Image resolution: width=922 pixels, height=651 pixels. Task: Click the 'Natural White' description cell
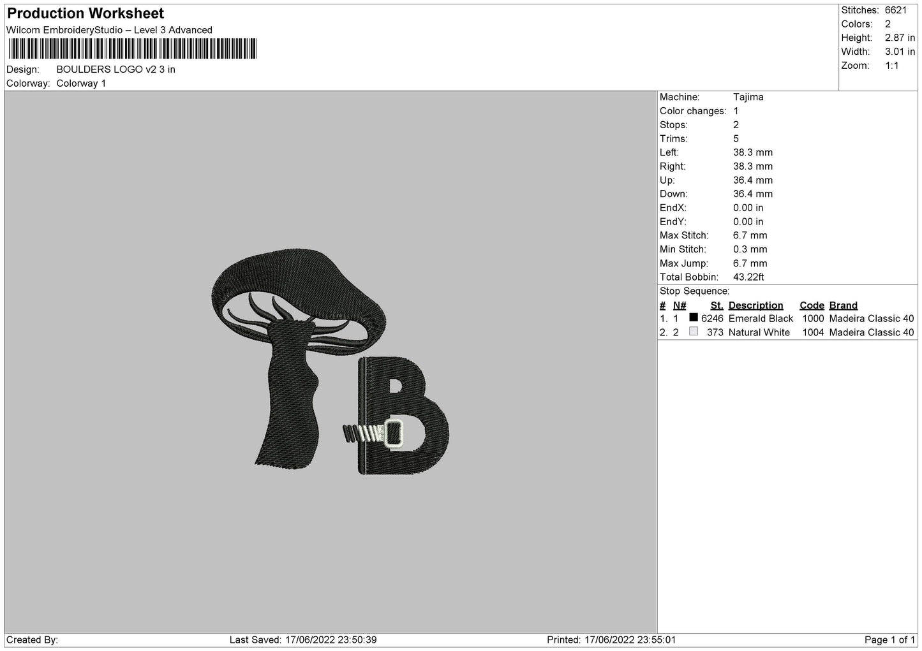[759, 333]
